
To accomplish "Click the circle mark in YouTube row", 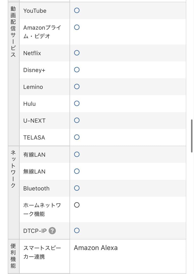I will click(x=77, y=10).
